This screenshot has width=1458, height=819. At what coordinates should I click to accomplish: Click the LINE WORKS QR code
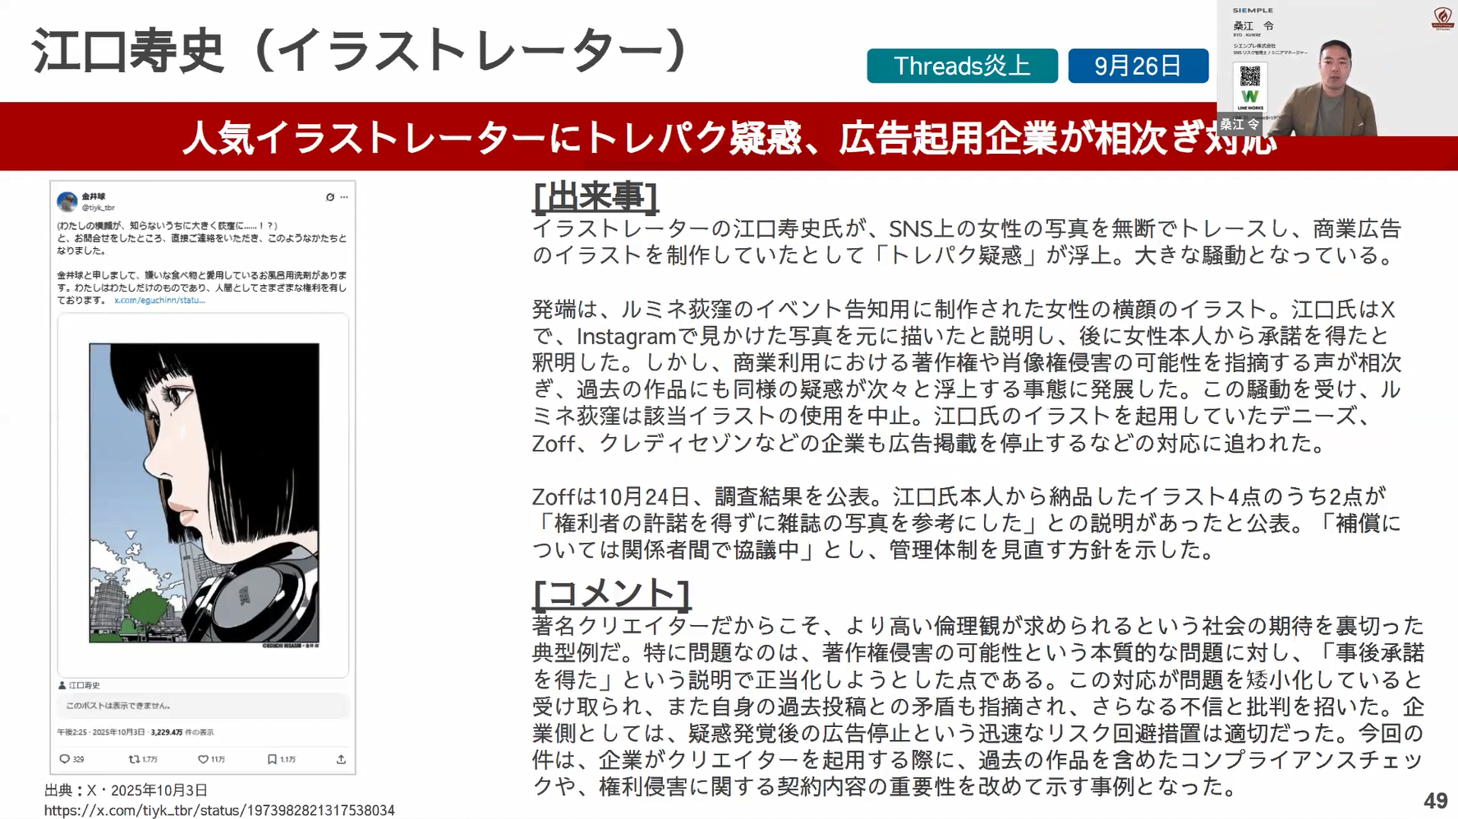(1249, 77)
